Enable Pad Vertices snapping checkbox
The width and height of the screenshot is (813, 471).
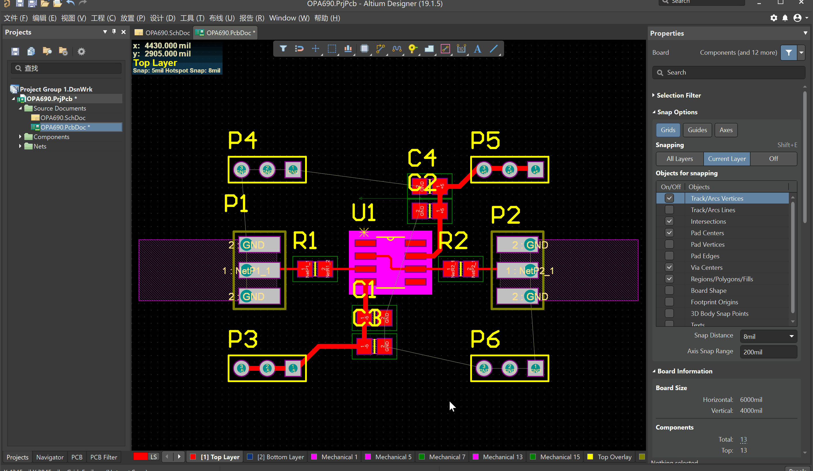669,244
